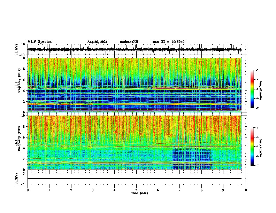The image size is (276, 213).
Task: Click time-axis tick label "3"
Action: [x=93, y=190]
